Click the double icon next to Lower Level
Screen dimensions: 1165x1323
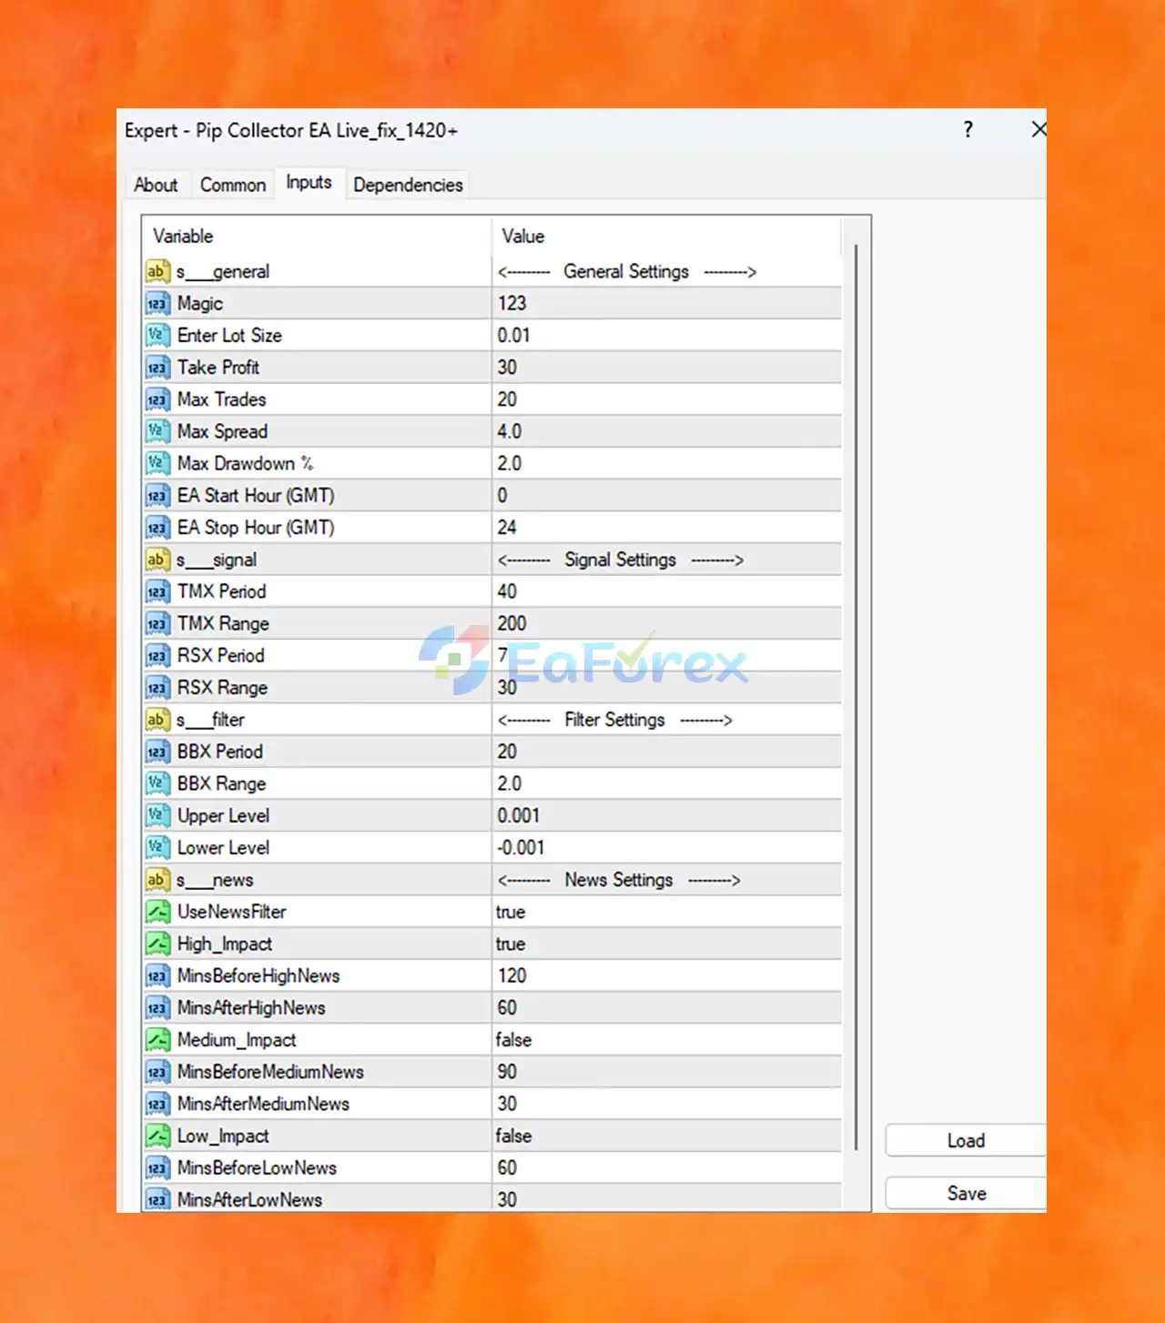coord(157,848)
